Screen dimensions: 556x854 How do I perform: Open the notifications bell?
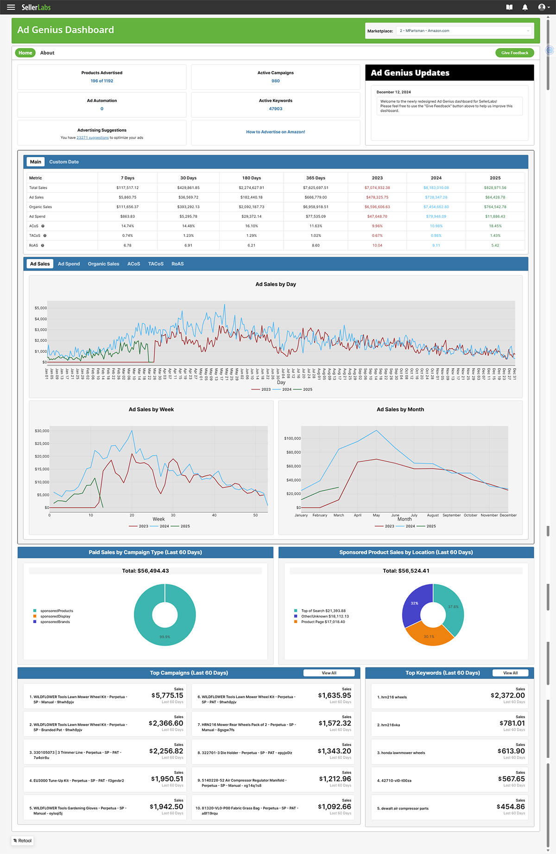click(525, 7)
